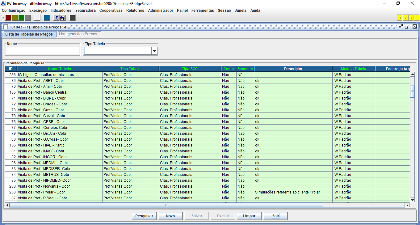
Task: Open the Ferramentas menu
Action: coord(203,10)
